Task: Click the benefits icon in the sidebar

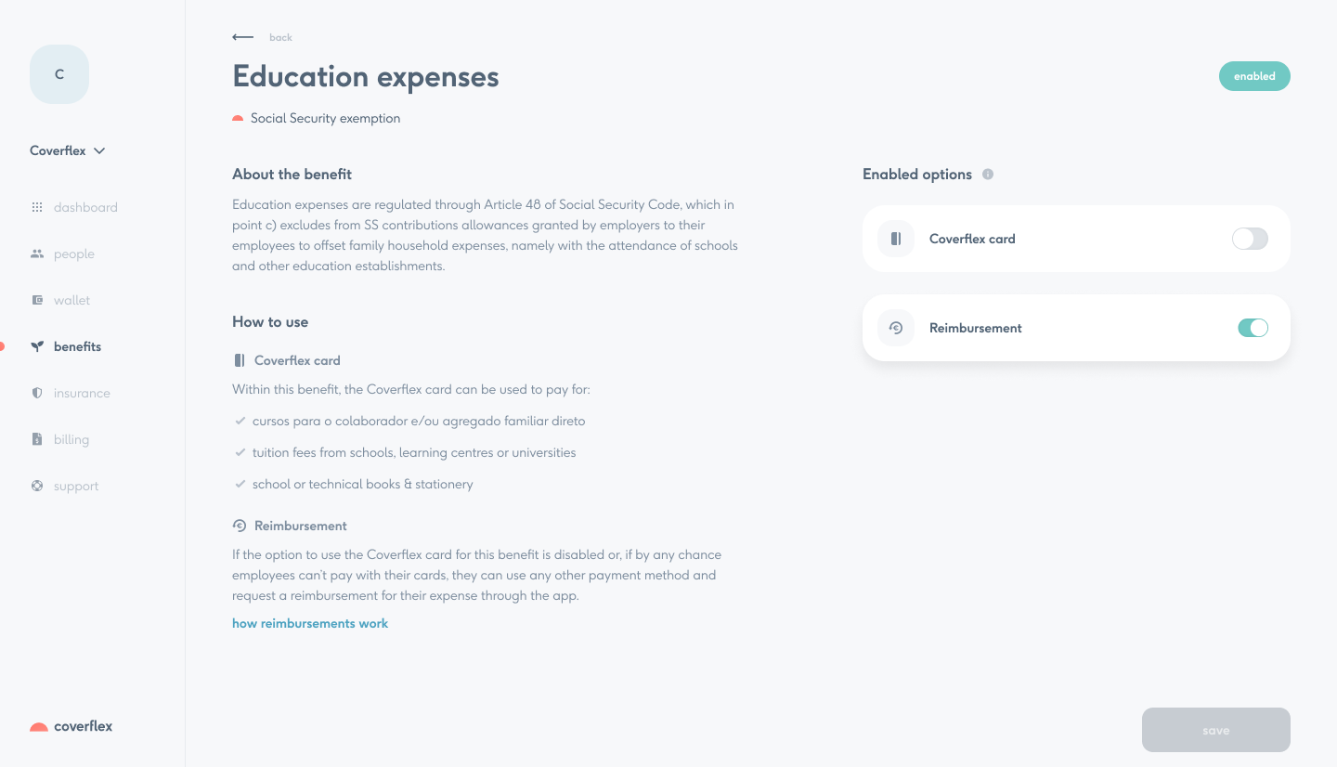Action: (38, 346)
